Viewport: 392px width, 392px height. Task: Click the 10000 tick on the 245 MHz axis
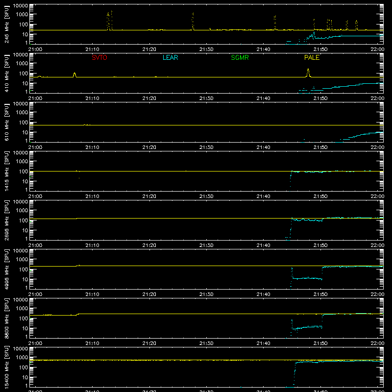21,6
